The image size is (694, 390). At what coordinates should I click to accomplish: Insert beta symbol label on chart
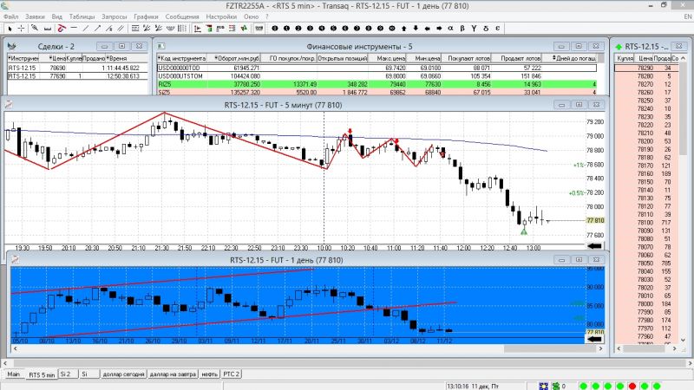(x=462, y=29)
